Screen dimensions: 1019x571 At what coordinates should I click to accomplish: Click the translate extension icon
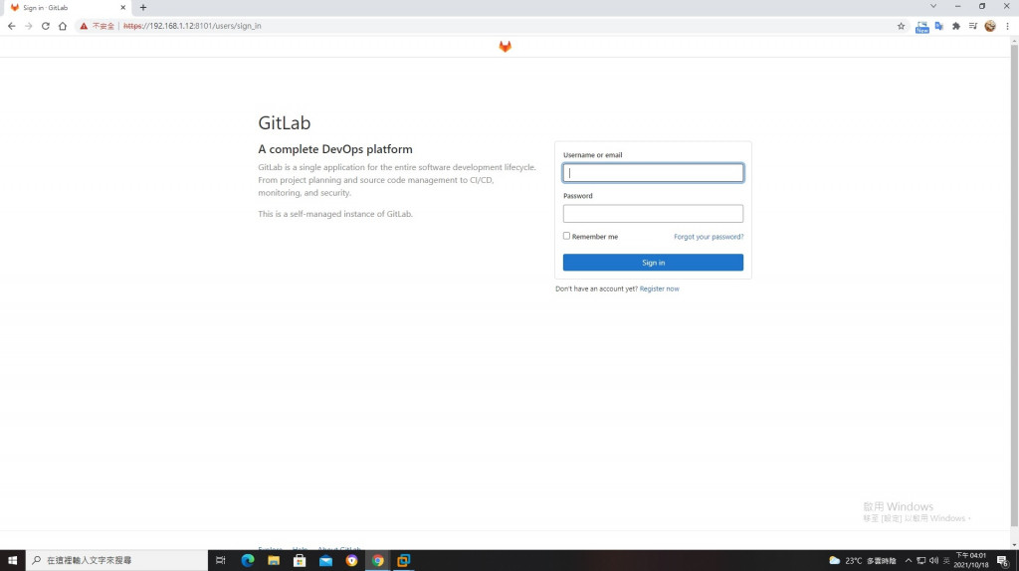coord(939,26)
